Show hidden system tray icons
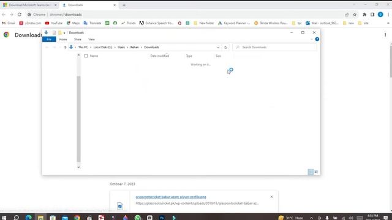392x220 pixels. pos(312,218)
